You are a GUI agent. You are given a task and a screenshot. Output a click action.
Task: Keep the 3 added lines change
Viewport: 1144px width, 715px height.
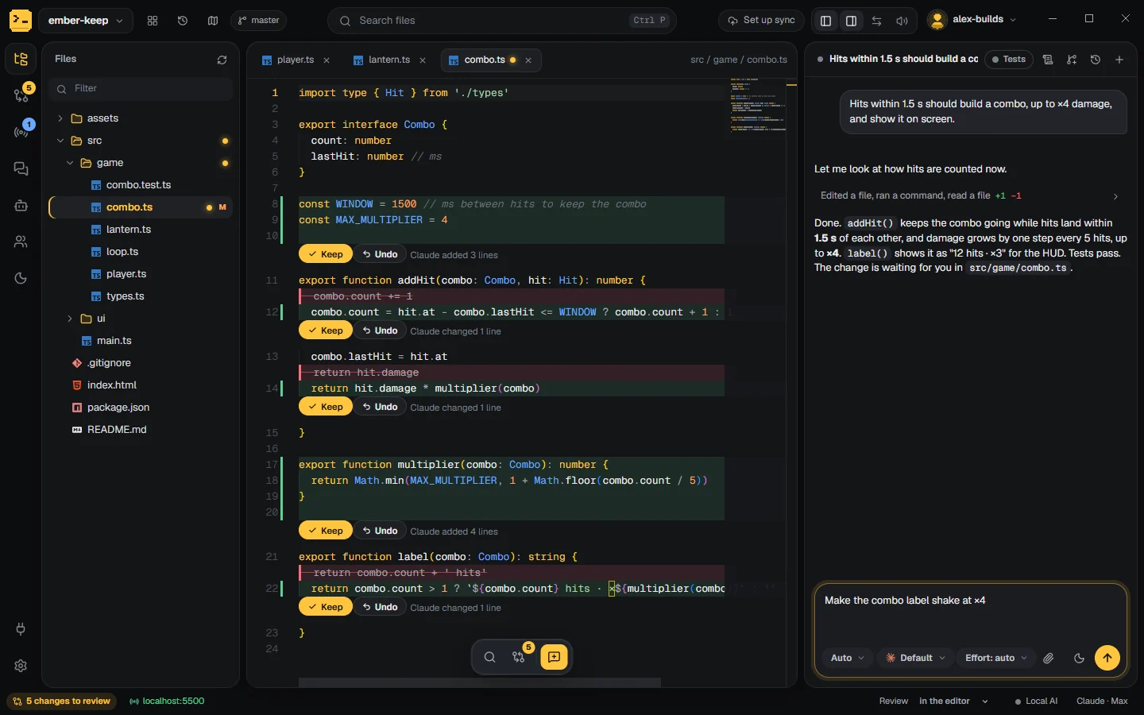click(x=325, y=254)
